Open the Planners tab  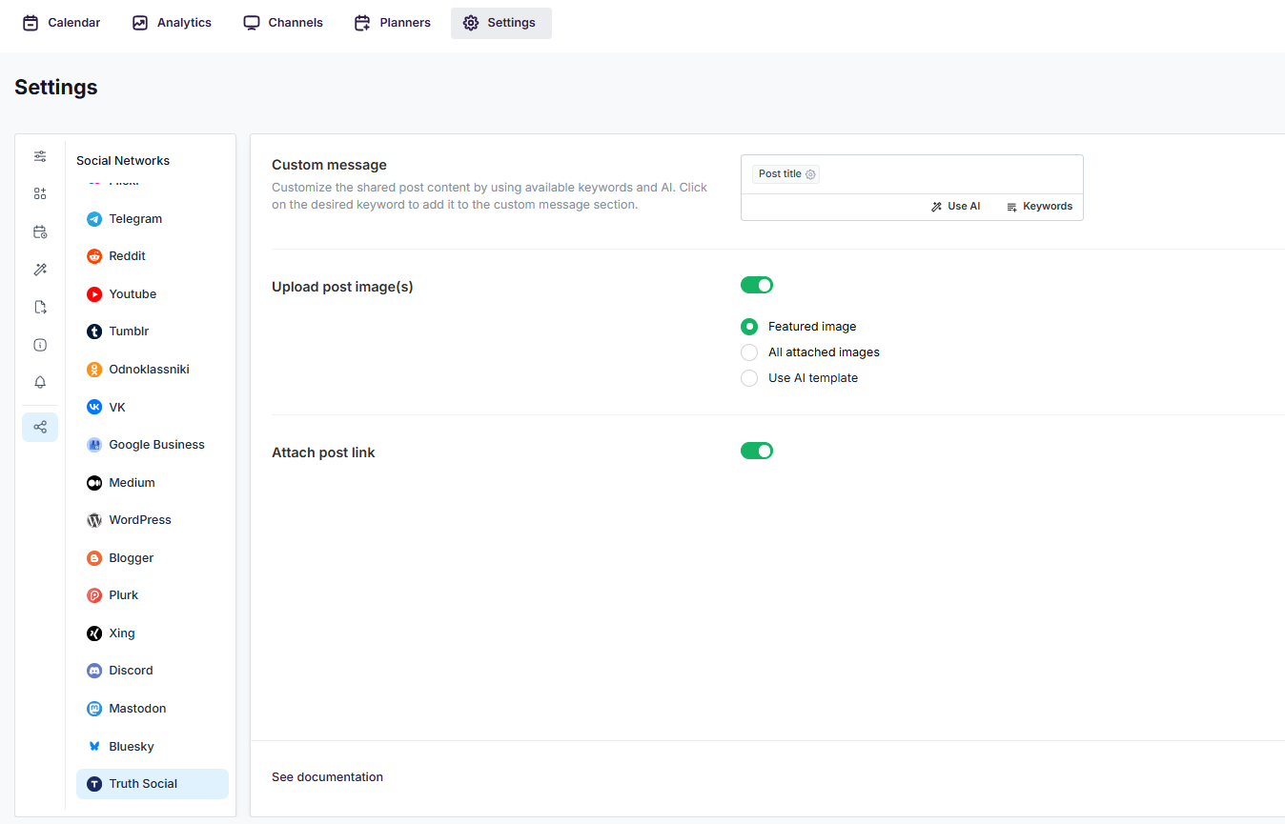[393, 23]
